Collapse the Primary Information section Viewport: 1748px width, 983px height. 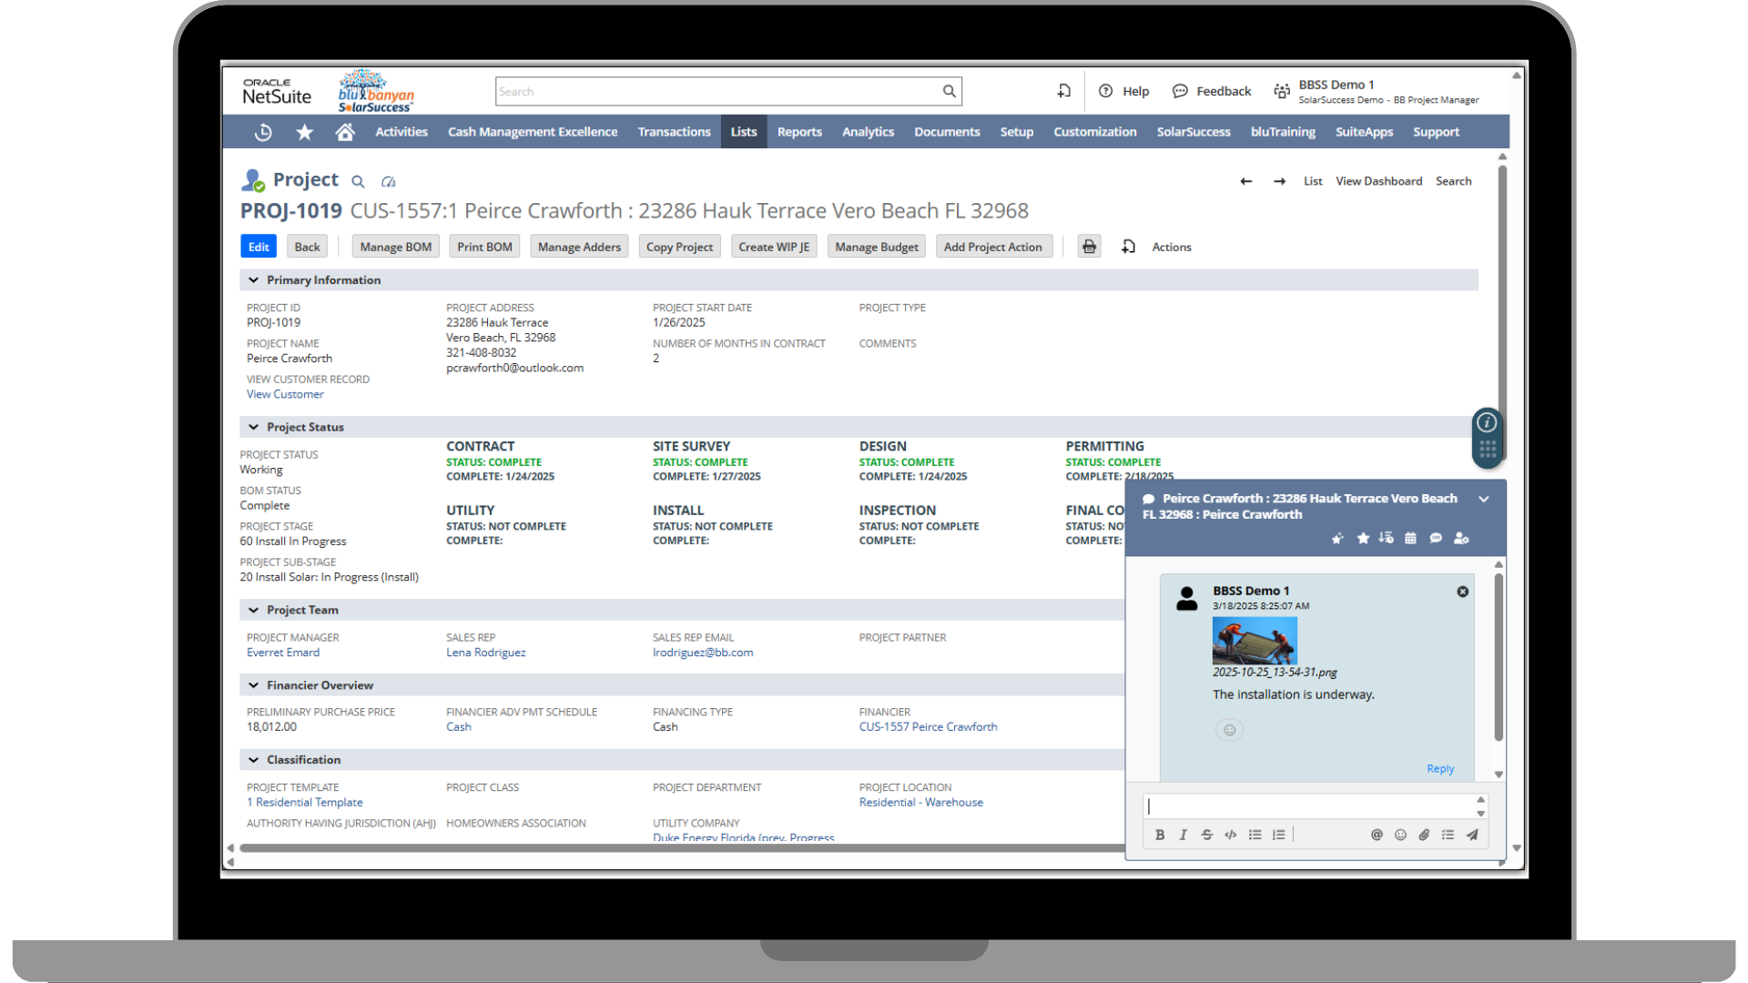[x=253, y=280]
